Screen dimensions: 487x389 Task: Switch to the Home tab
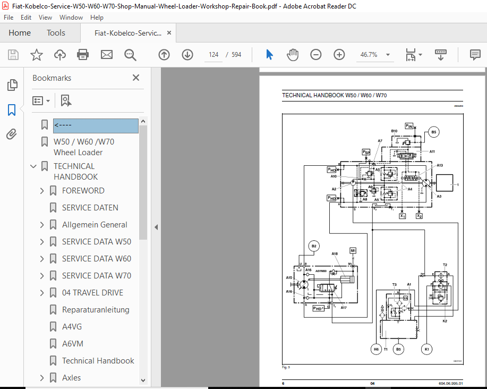[20, 32]
